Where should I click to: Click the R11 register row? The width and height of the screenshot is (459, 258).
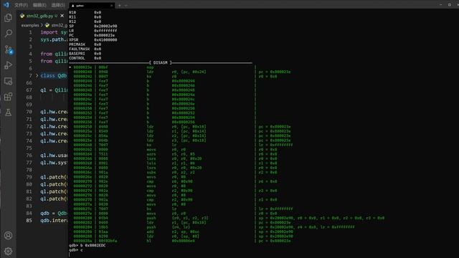point(85,17)
